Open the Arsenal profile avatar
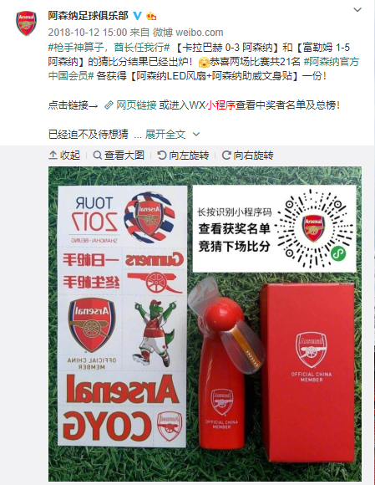This screenshot has height=485, width=375. tap(26, 23)
